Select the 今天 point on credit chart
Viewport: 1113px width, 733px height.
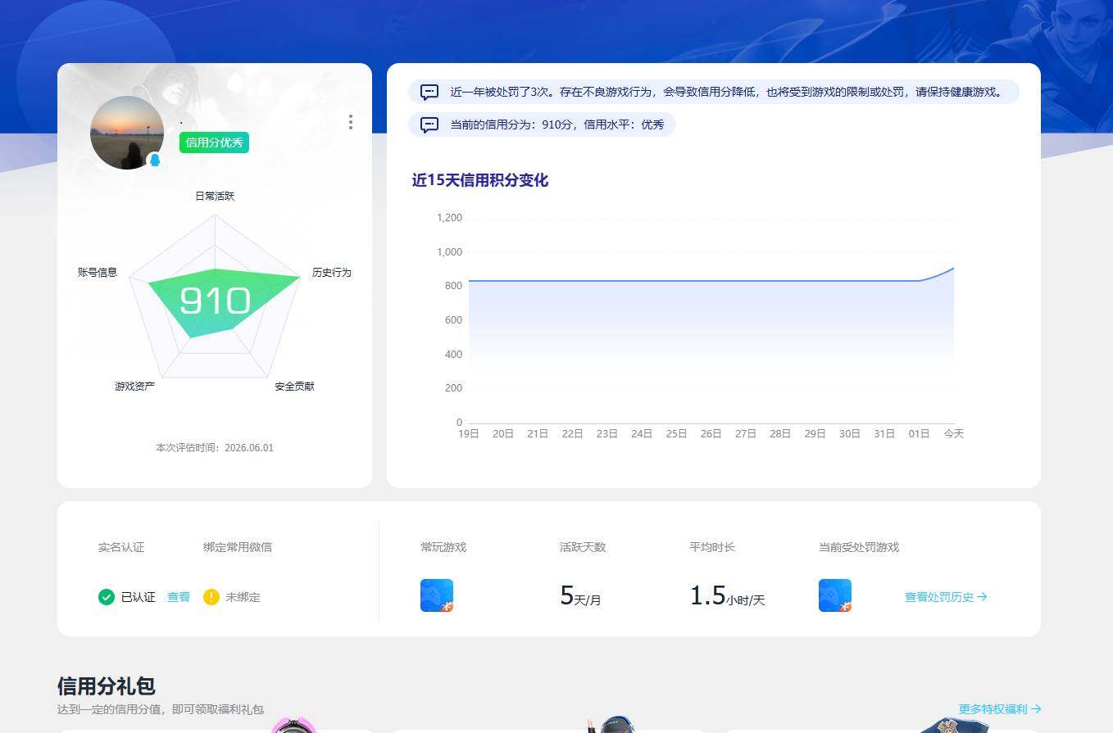coord(954,269)
